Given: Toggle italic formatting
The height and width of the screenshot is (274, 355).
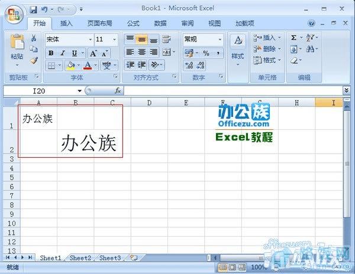Looking at the screenshot, I should pos(63,53).
